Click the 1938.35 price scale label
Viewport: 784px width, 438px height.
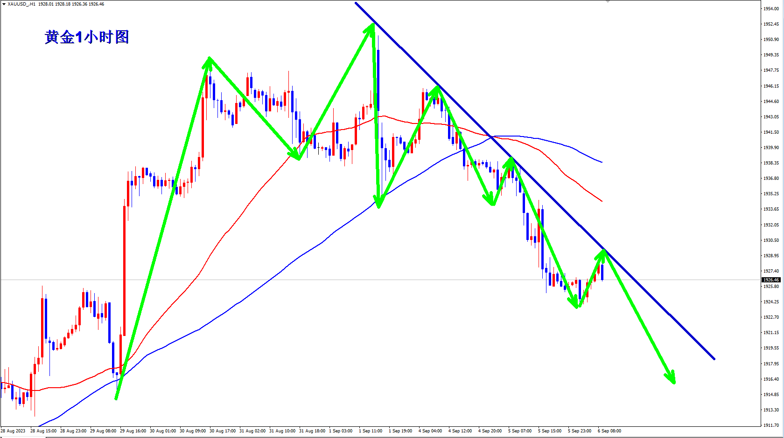click(771, 163)
